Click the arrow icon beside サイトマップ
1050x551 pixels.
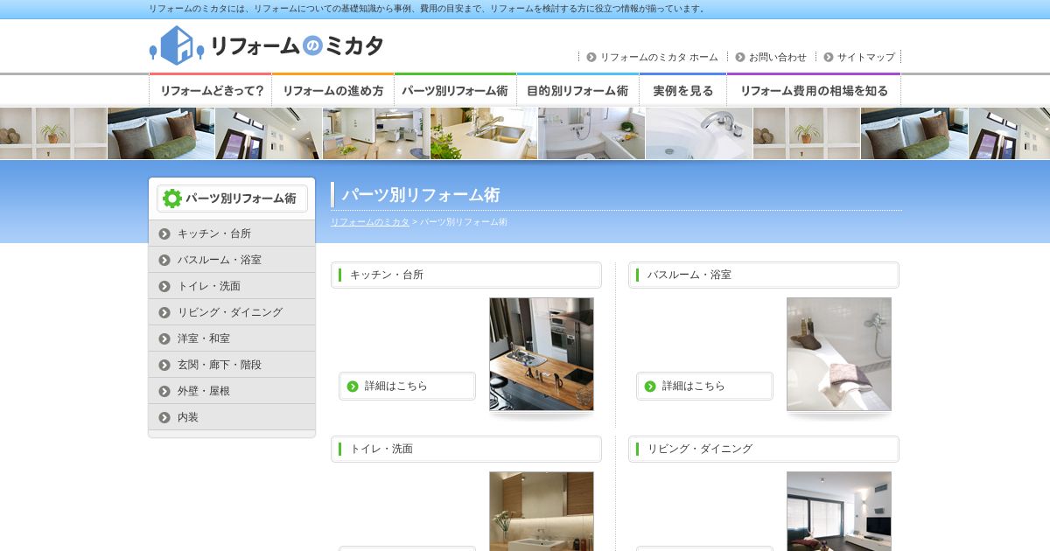(829, 57)
